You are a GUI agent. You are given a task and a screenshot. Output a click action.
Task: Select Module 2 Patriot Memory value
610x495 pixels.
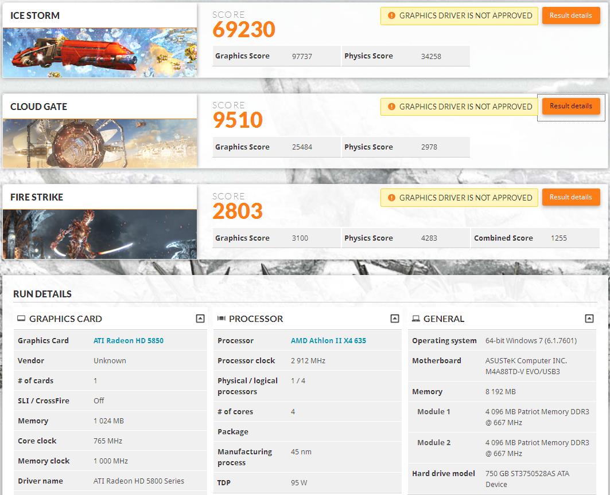[x=537, y=448]
